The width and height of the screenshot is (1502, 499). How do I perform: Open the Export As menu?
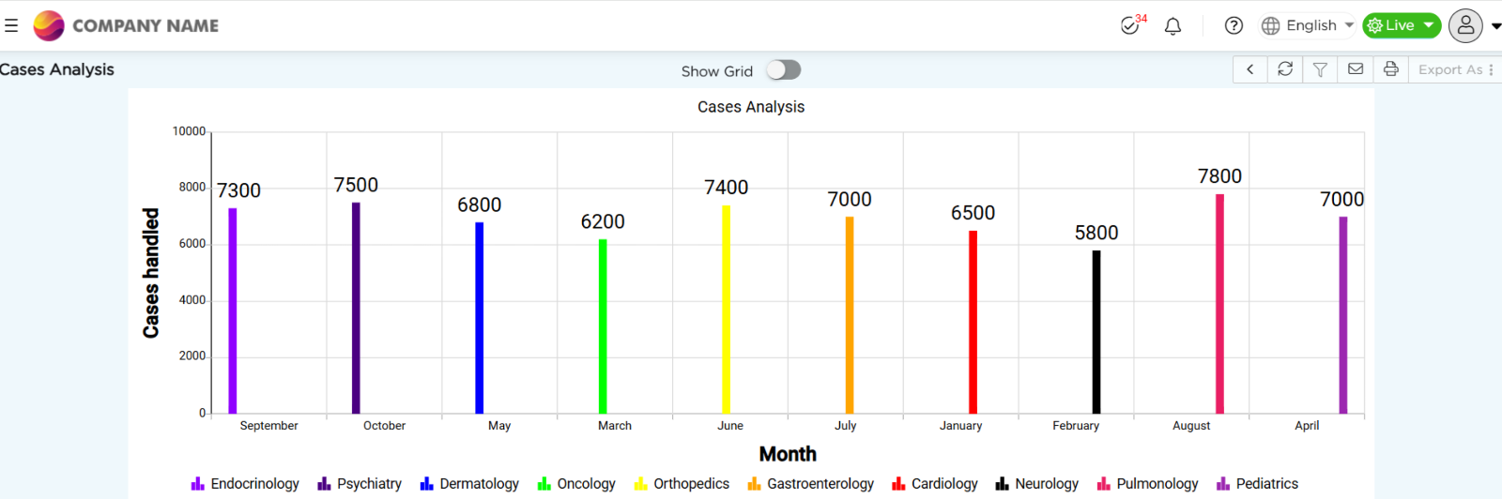click(1455, 69)
